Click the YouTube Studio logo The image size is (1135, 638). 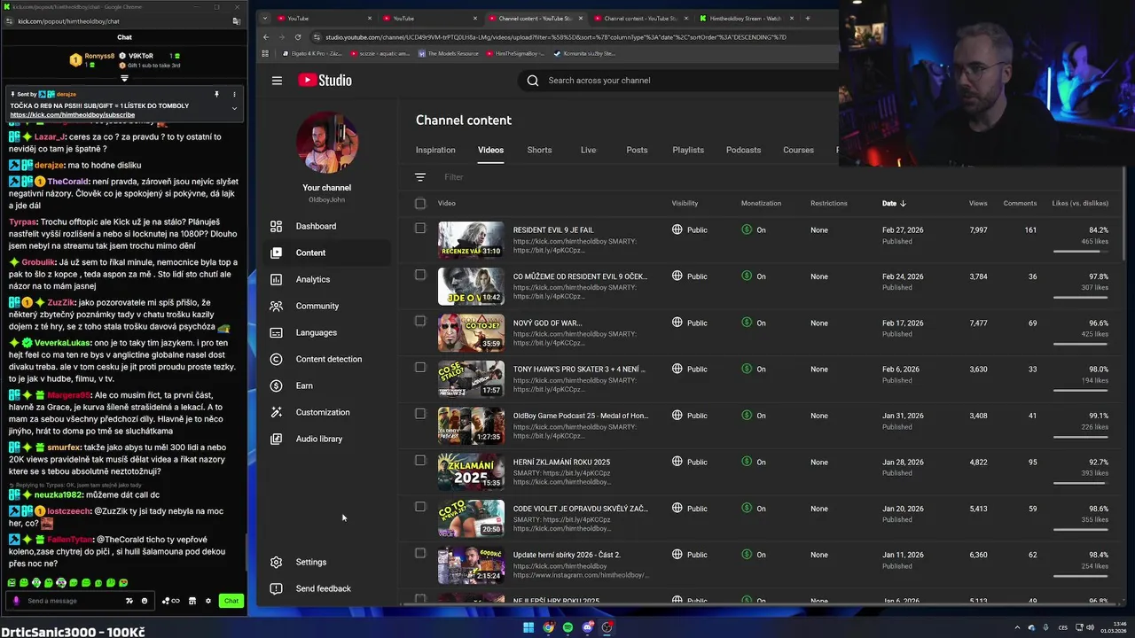coord(325,81)
